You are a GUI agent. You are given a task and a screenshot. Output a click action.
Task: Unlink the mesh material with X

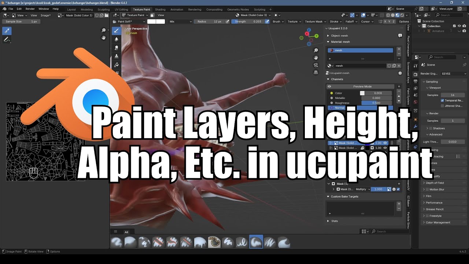coord(399,66)
